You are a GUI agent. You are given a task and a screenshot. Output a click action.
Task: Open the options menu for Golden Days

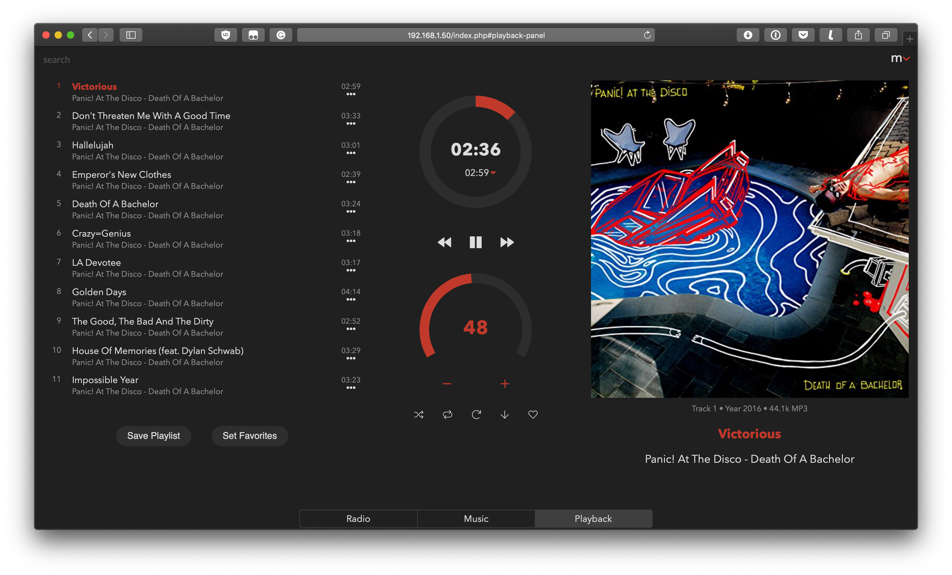351,300
